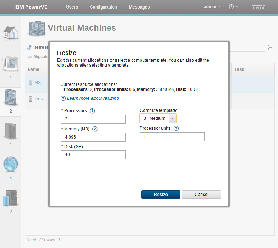The width and height of the screenshot is (278, 248).
Task: Click the help icon next to Memory (MB)
Action: pos(95,129)
